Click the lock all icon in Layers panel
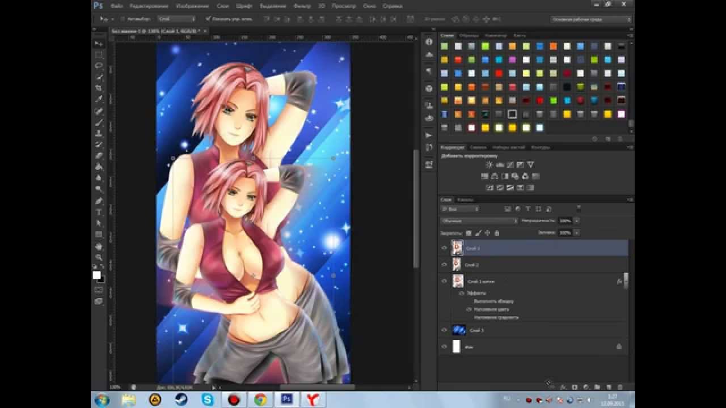Screen dimensions: 726x408 (497, 233)
